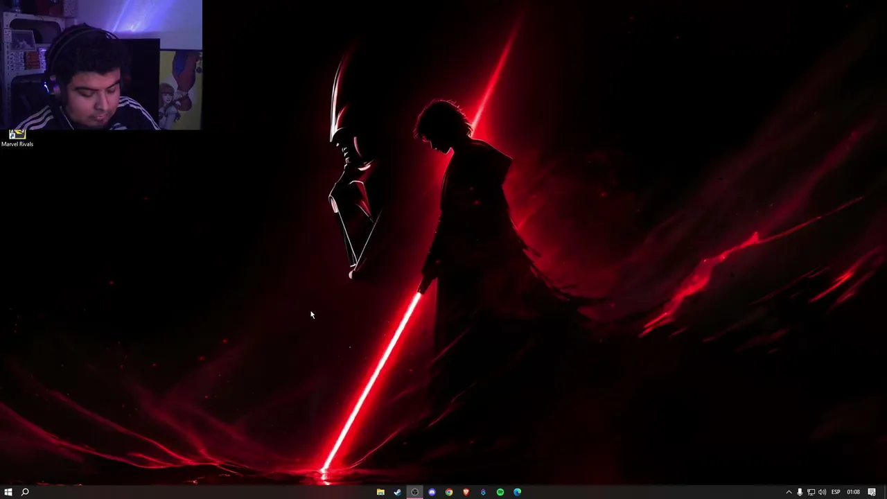Launch Microsoft Edge from the taskbar
Viewport: 887px width, 499px height.
(x=517, y=492)
